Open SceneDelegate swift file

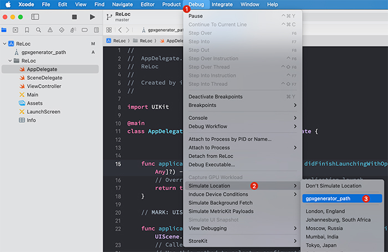coord(44,78)
